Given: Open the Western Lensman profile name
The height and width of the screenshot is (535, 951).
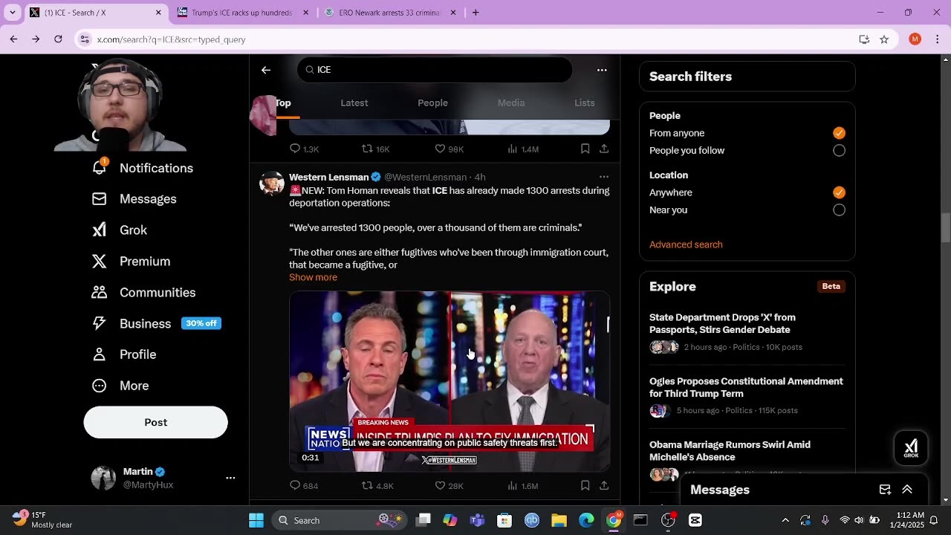Looking at the screenshot, I should coord(328,177).
